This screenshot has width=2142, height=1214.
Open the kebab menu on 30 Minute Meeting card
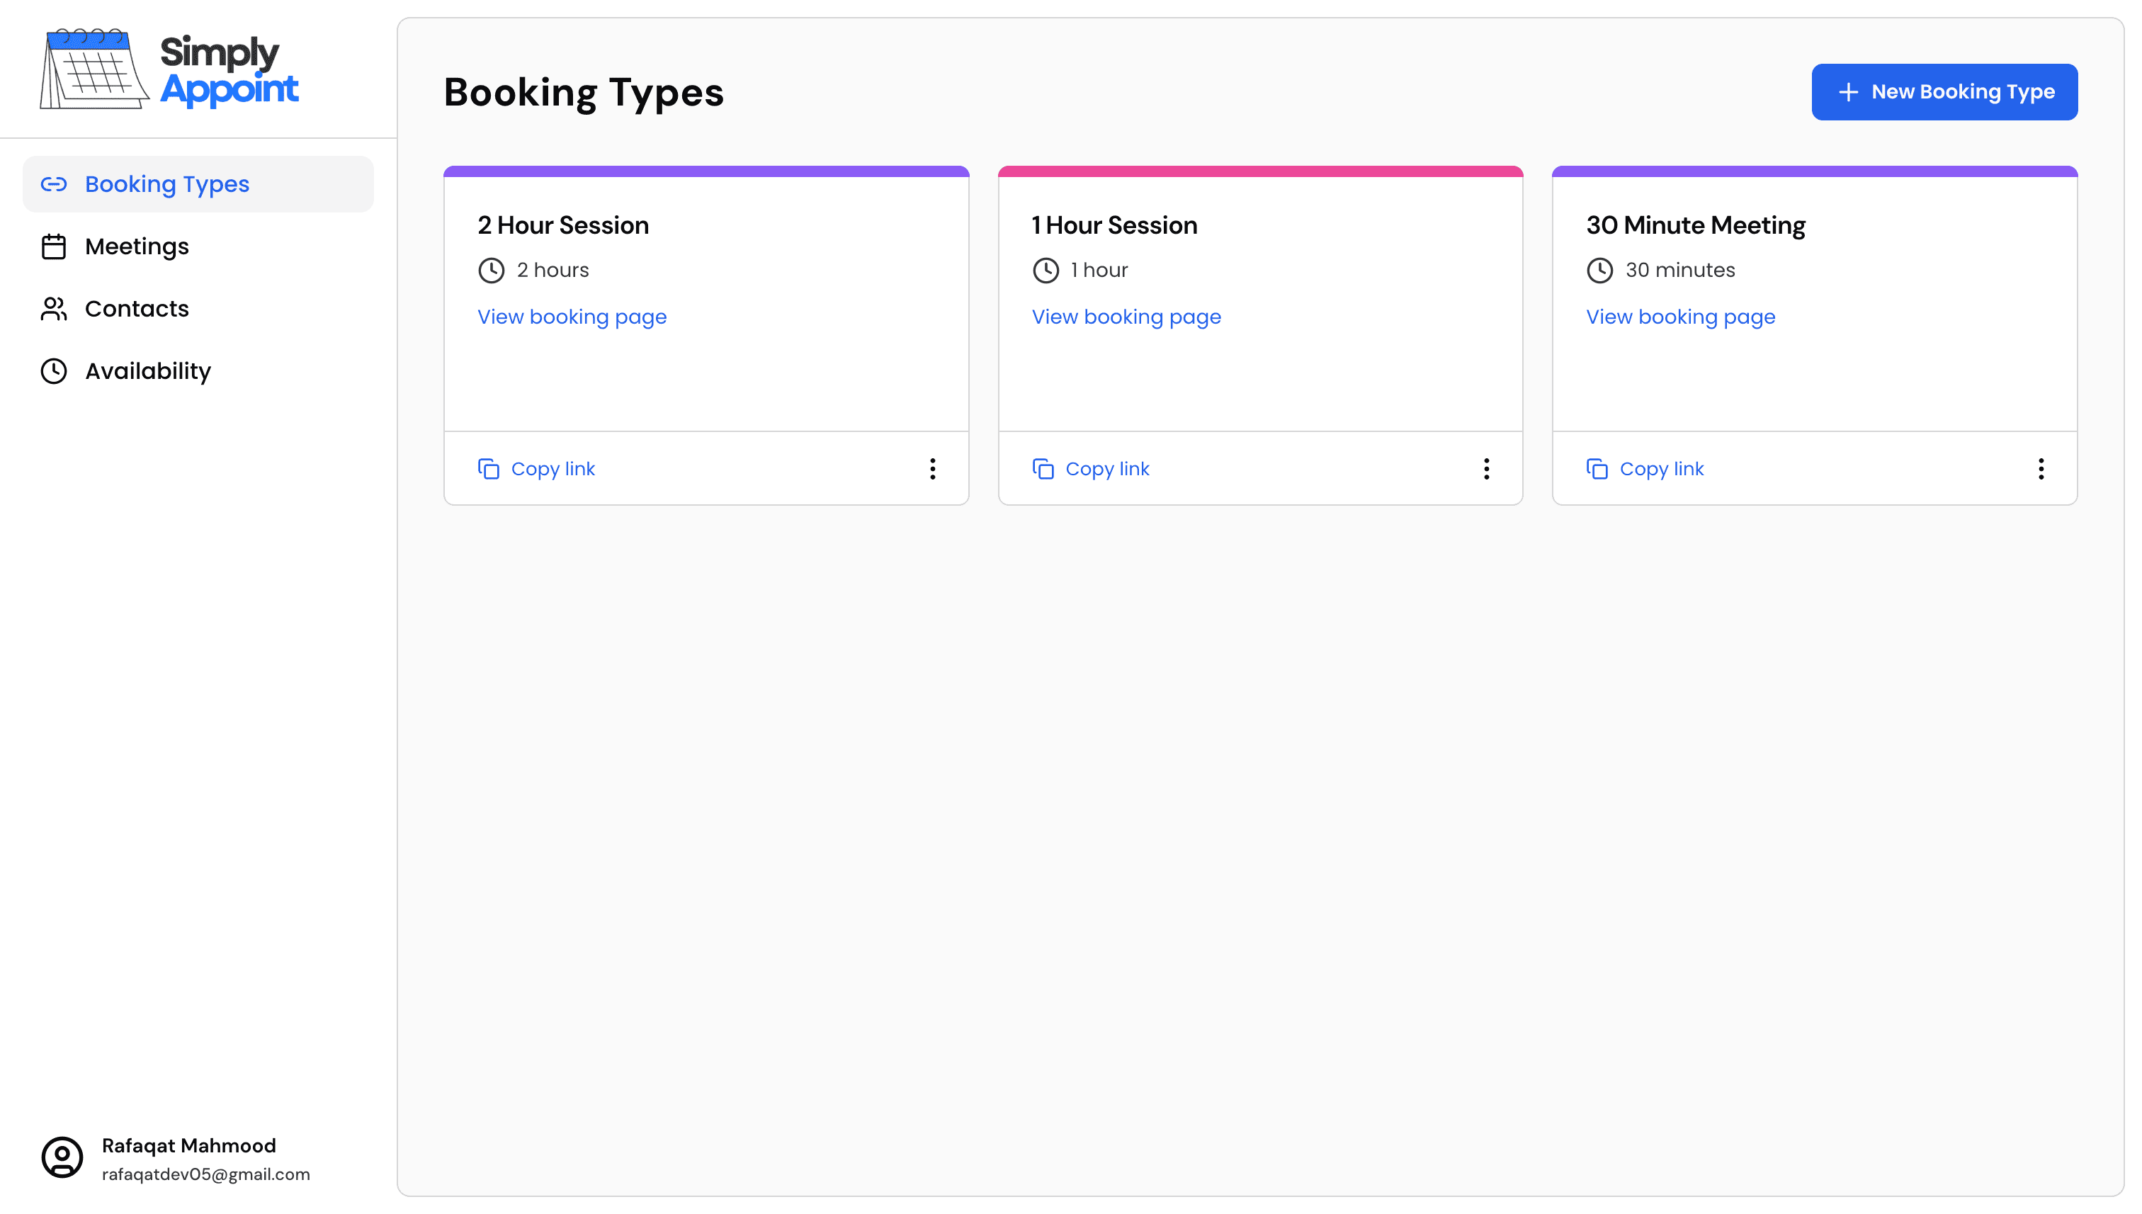(x=2041, y=469)
